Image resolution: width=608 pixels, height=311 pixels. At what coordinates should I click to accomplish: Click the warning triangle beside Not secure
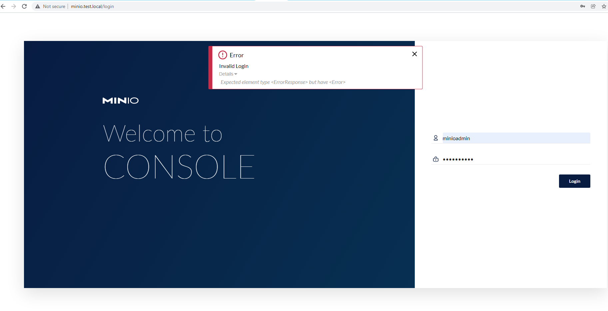point(38,6)
